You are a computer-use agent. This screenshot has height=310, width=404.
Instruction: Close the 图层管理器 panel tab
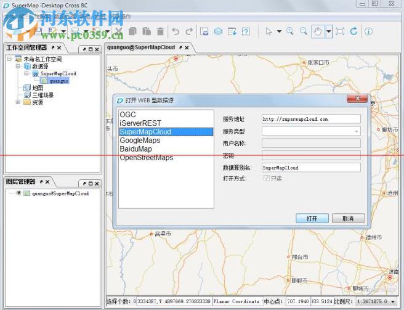click(x=47, y=182)
